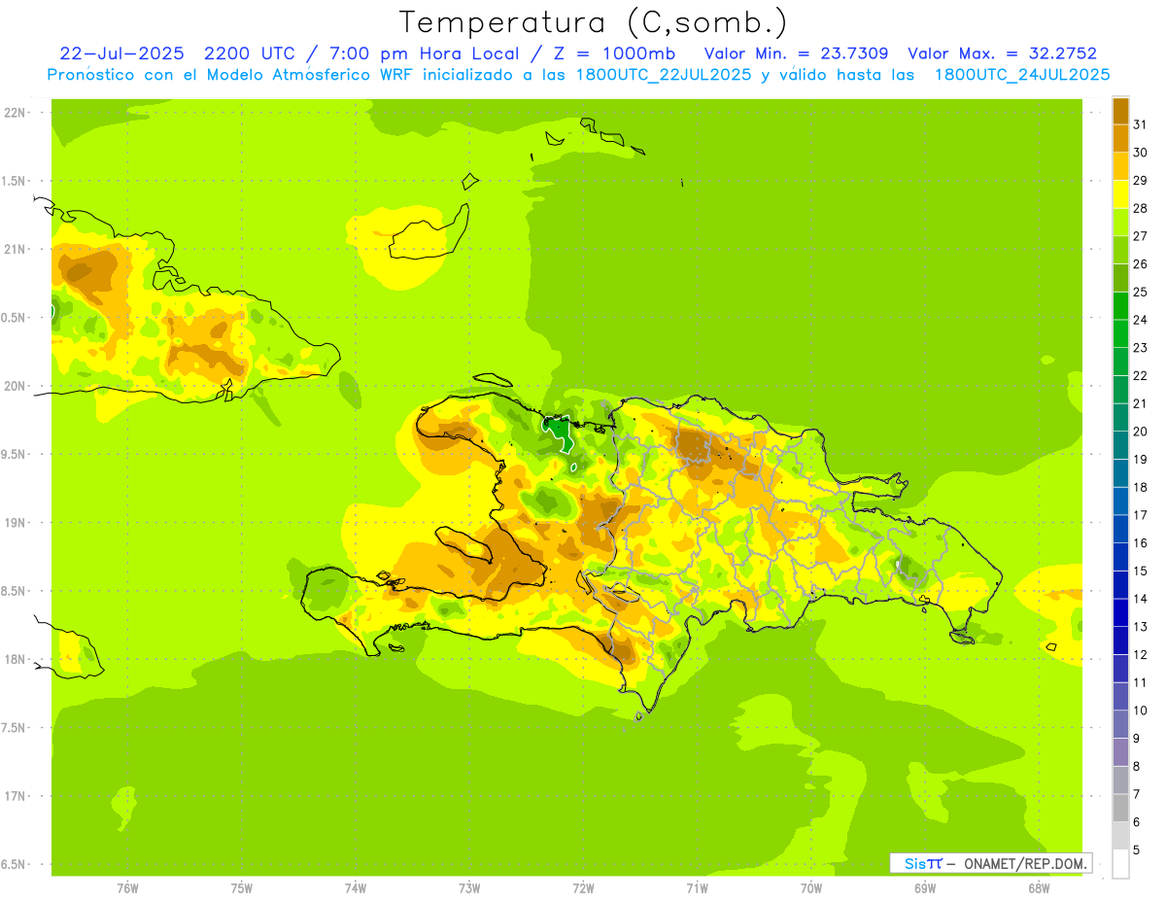Click the '1800UTC_22JUL2025' initialization timestamp
The height and width of the screenshot is (901, 1166).
click(x=661, y=75)
